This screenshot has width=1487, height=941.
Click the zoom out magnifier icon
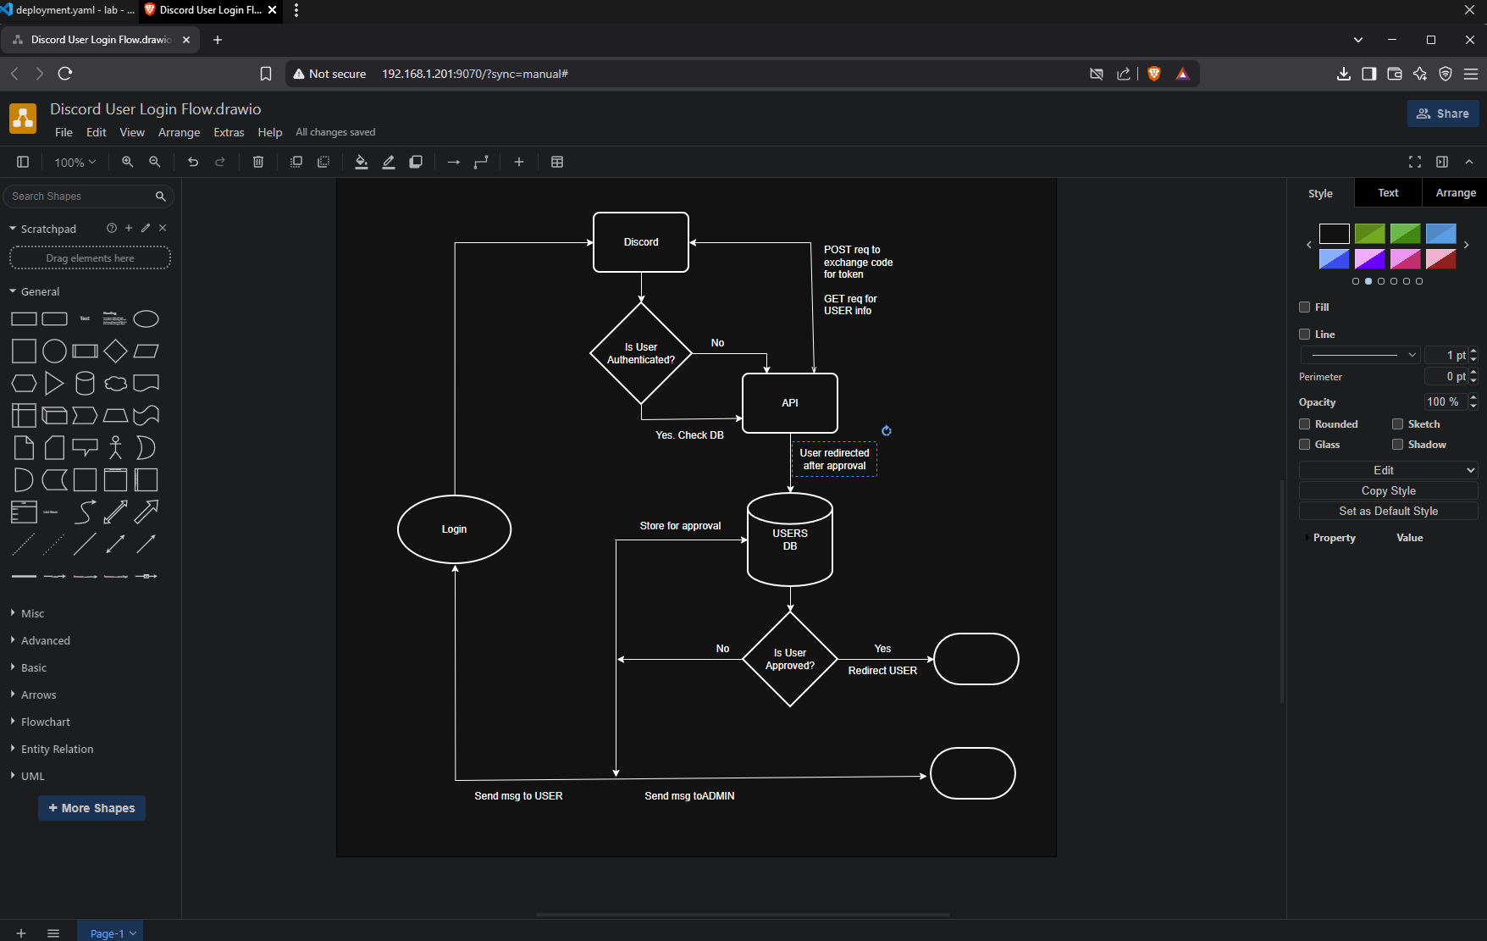coord(155,162)
